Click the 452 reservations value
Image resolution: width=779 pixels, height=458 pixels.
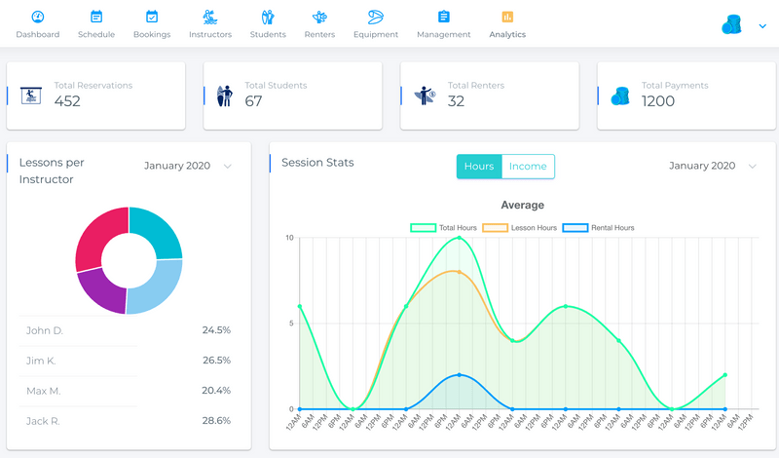pos(67,101)
